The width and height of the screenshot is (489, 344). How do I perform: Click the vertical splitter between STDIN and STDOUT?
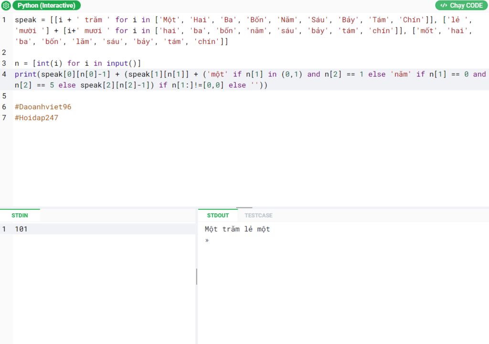tap(196, 276)
